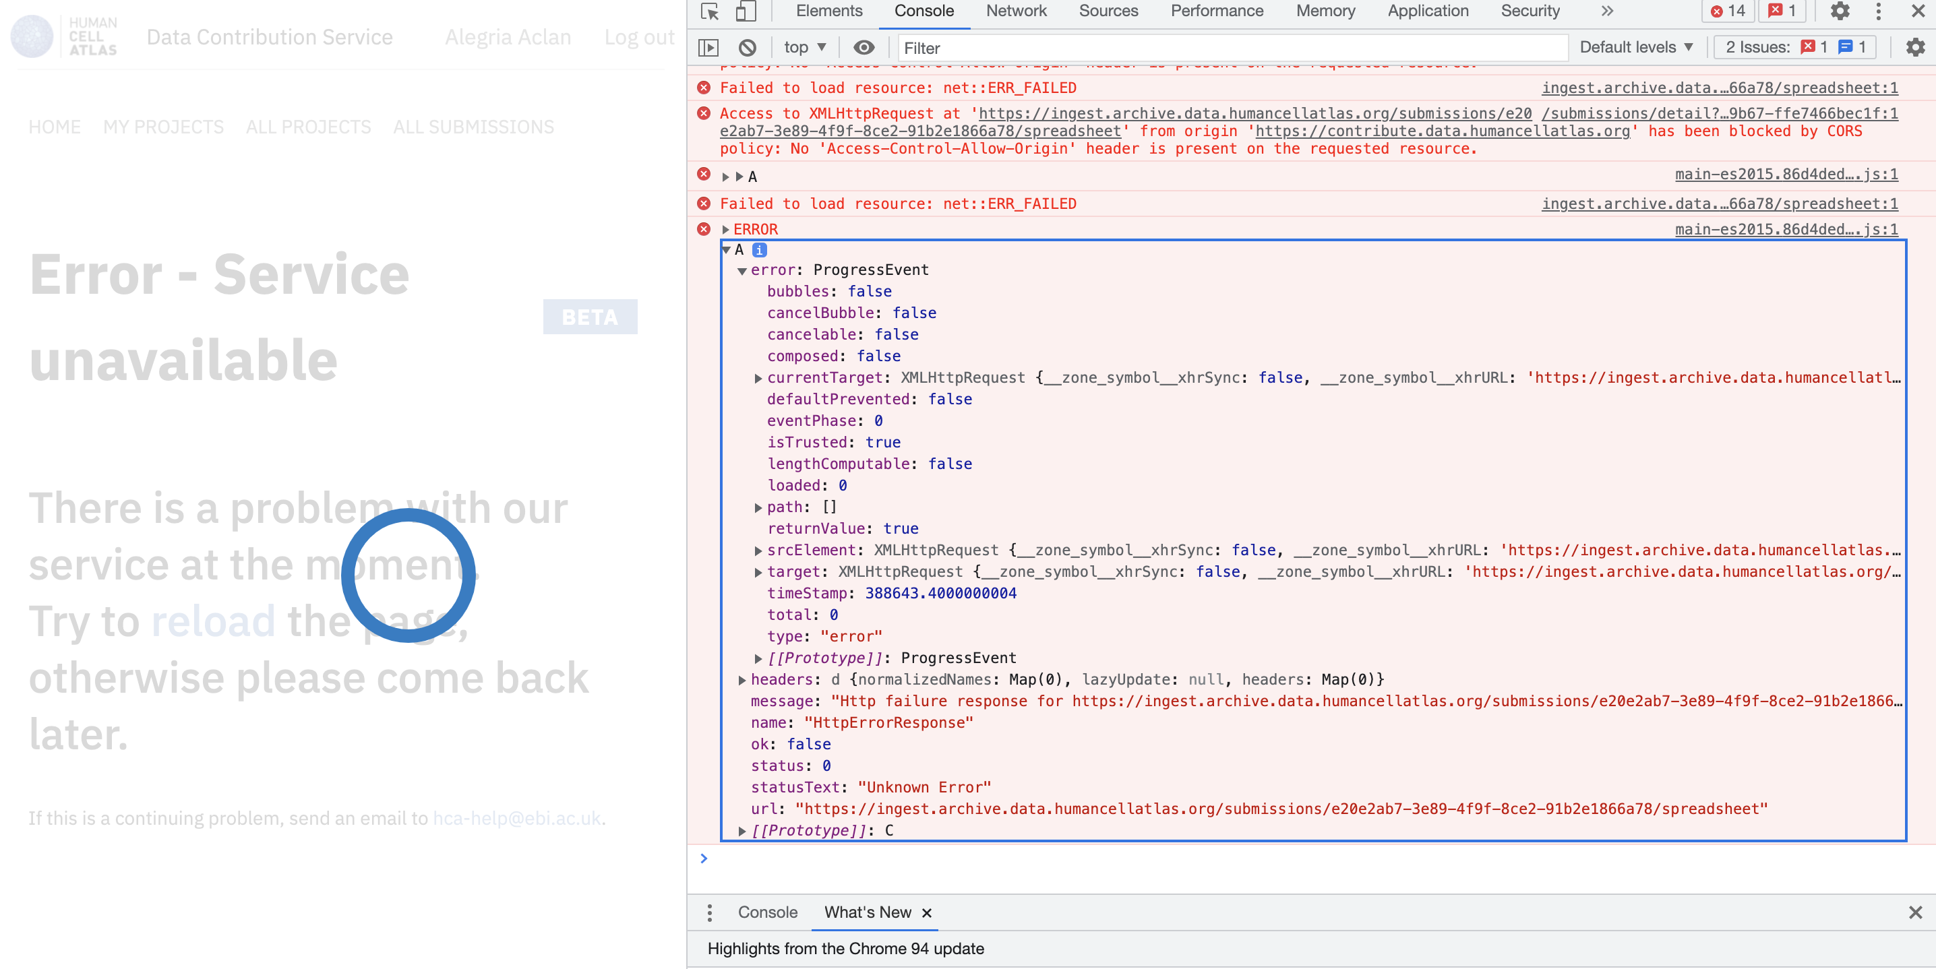Viewport: 1936px width, 969px height.
Task: Create a live expression with the eye icon
Action: coord(864,46)
